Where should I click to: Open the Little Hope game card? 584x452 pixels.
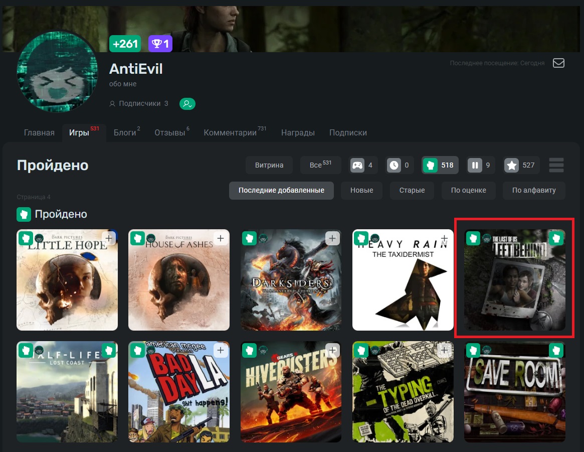point(67,280)
